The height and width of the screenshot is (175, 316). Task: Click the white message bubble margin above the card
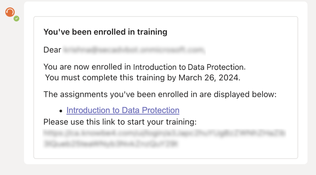[166, 9]
